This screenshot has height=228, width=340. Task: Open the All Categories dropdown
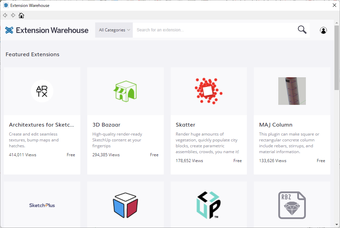click(114, 30)
